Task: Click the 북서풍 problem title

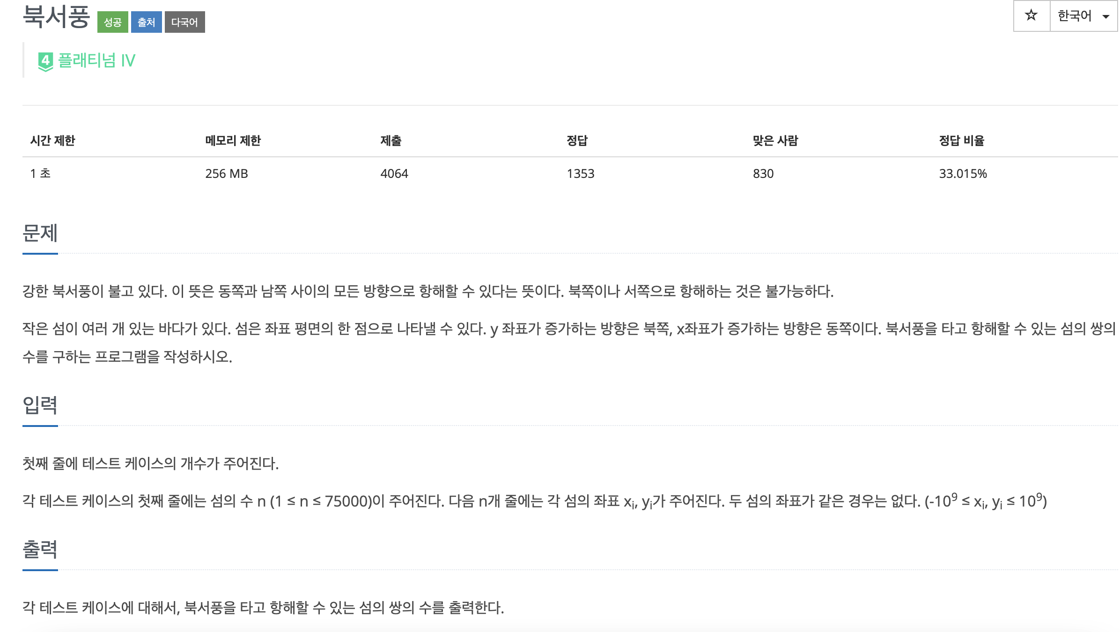Action: [56, 15]
